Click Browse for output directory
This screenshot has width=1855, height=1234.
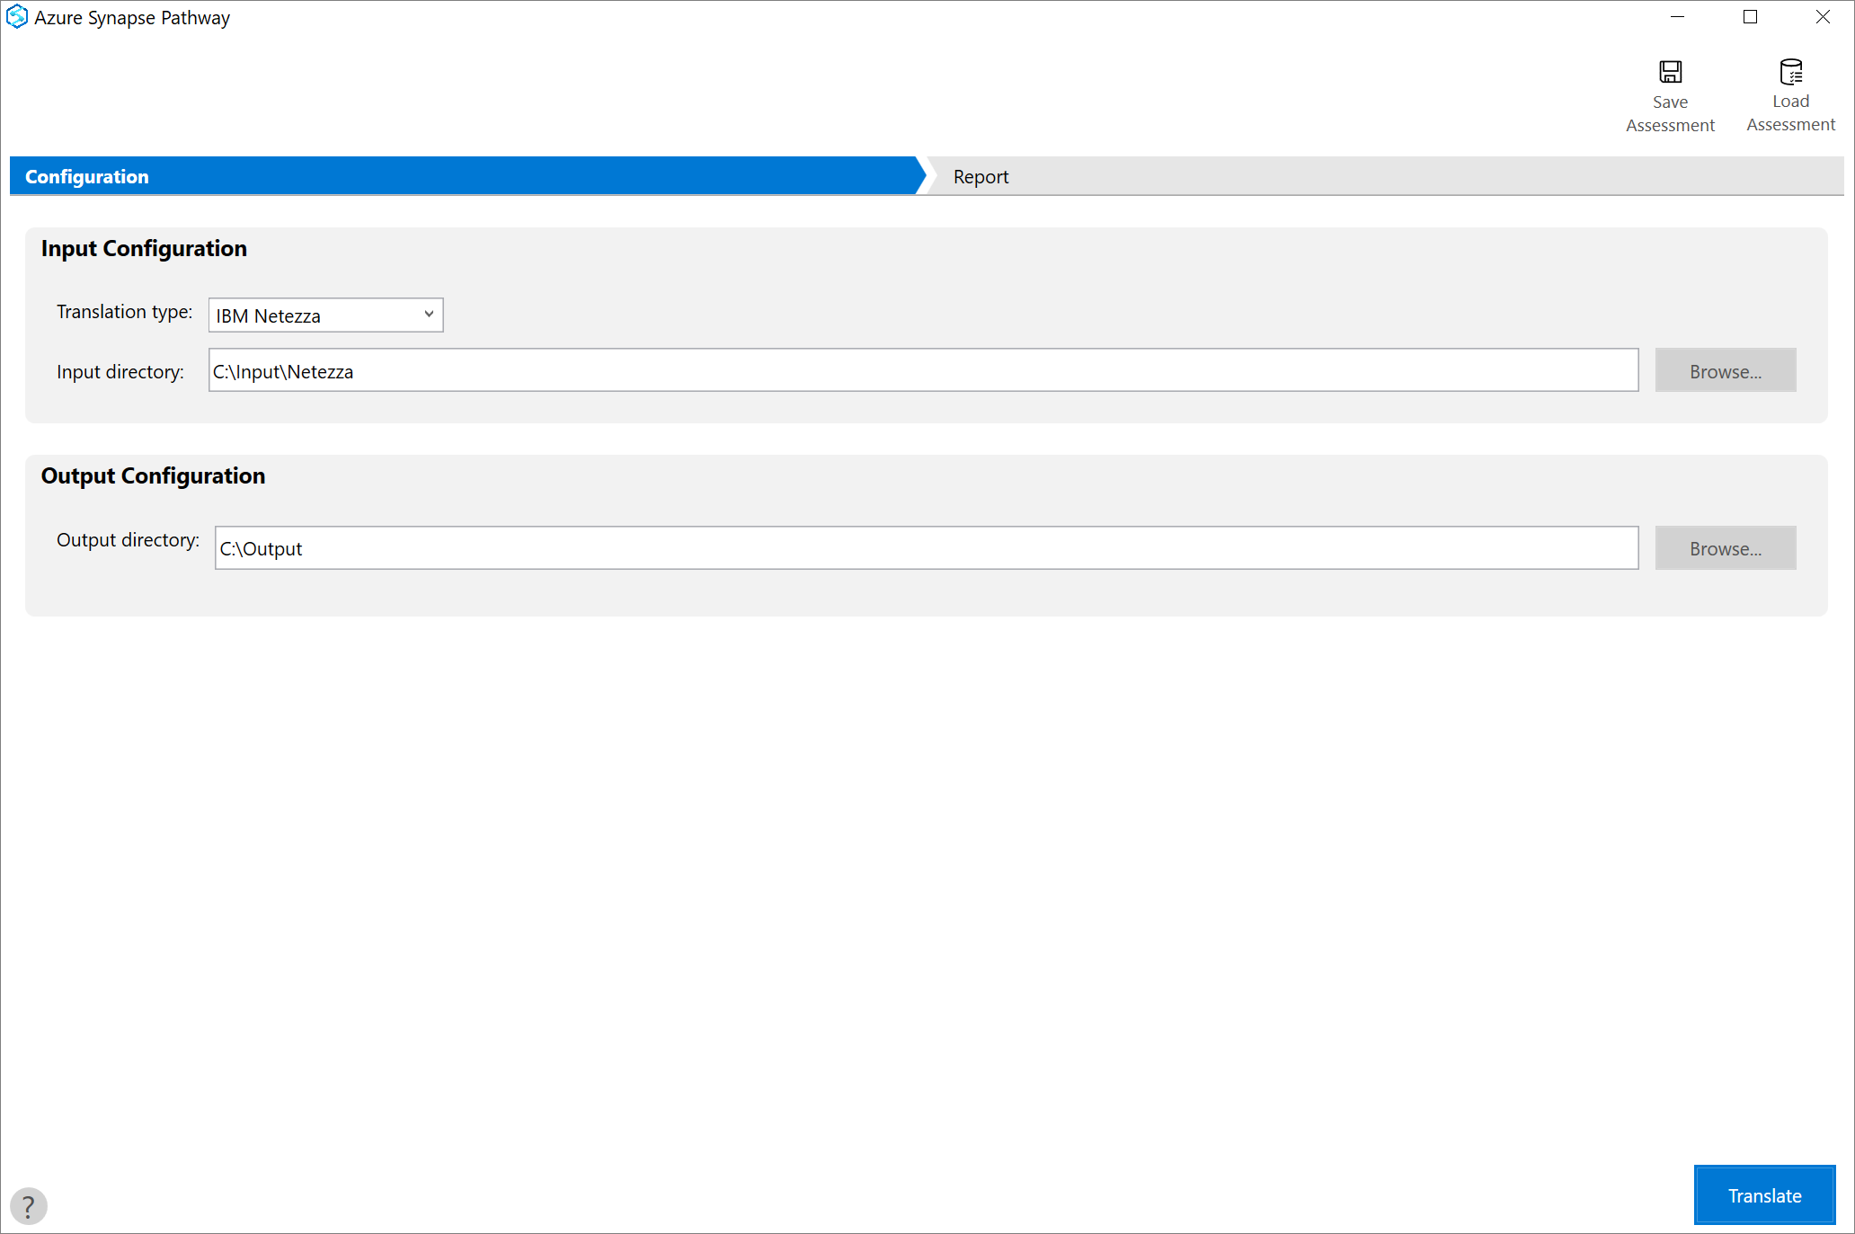(1726, 546)
